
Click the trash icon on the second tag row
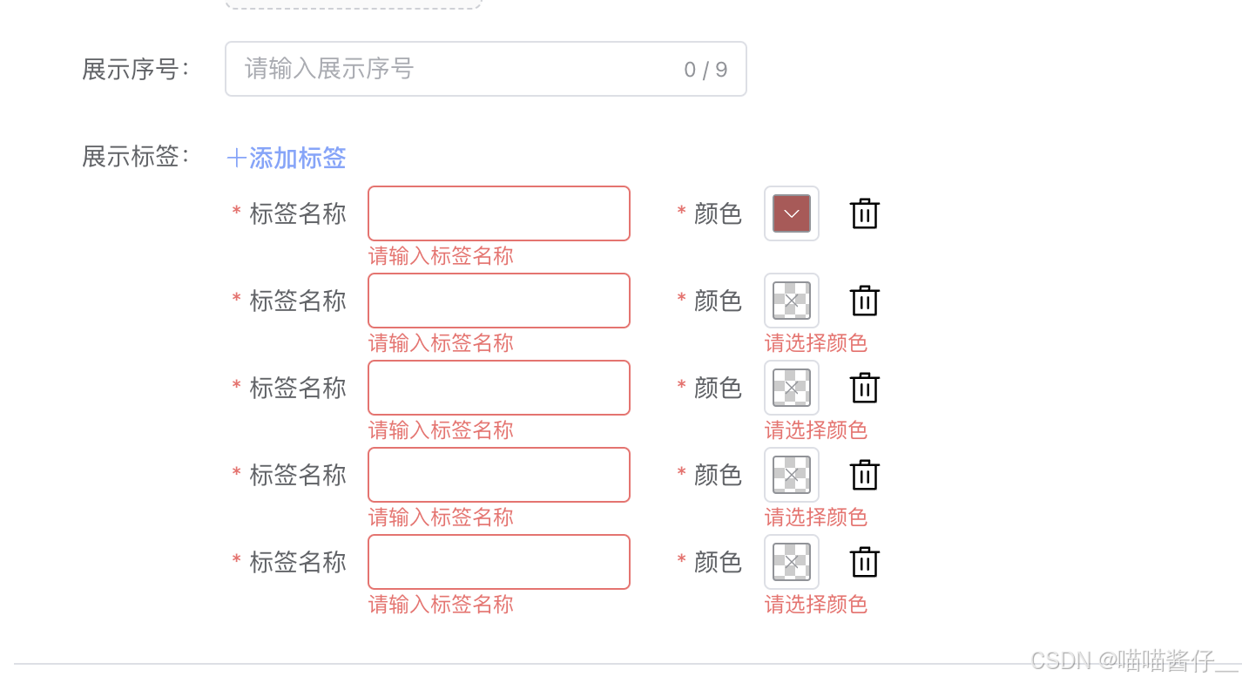(864, 301)
